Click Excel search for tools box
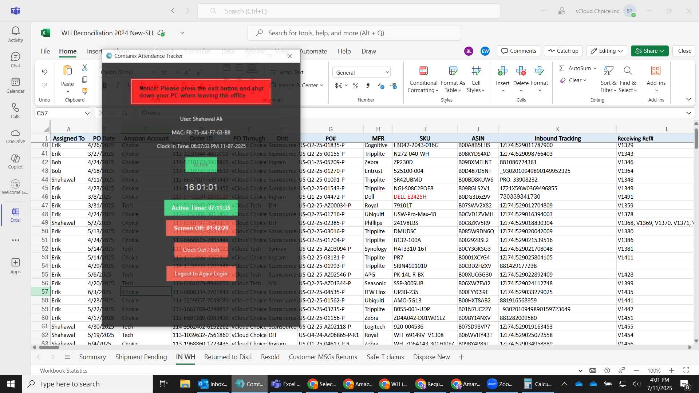699x393 pixels. pyautogui.click(x=354, y=33)
